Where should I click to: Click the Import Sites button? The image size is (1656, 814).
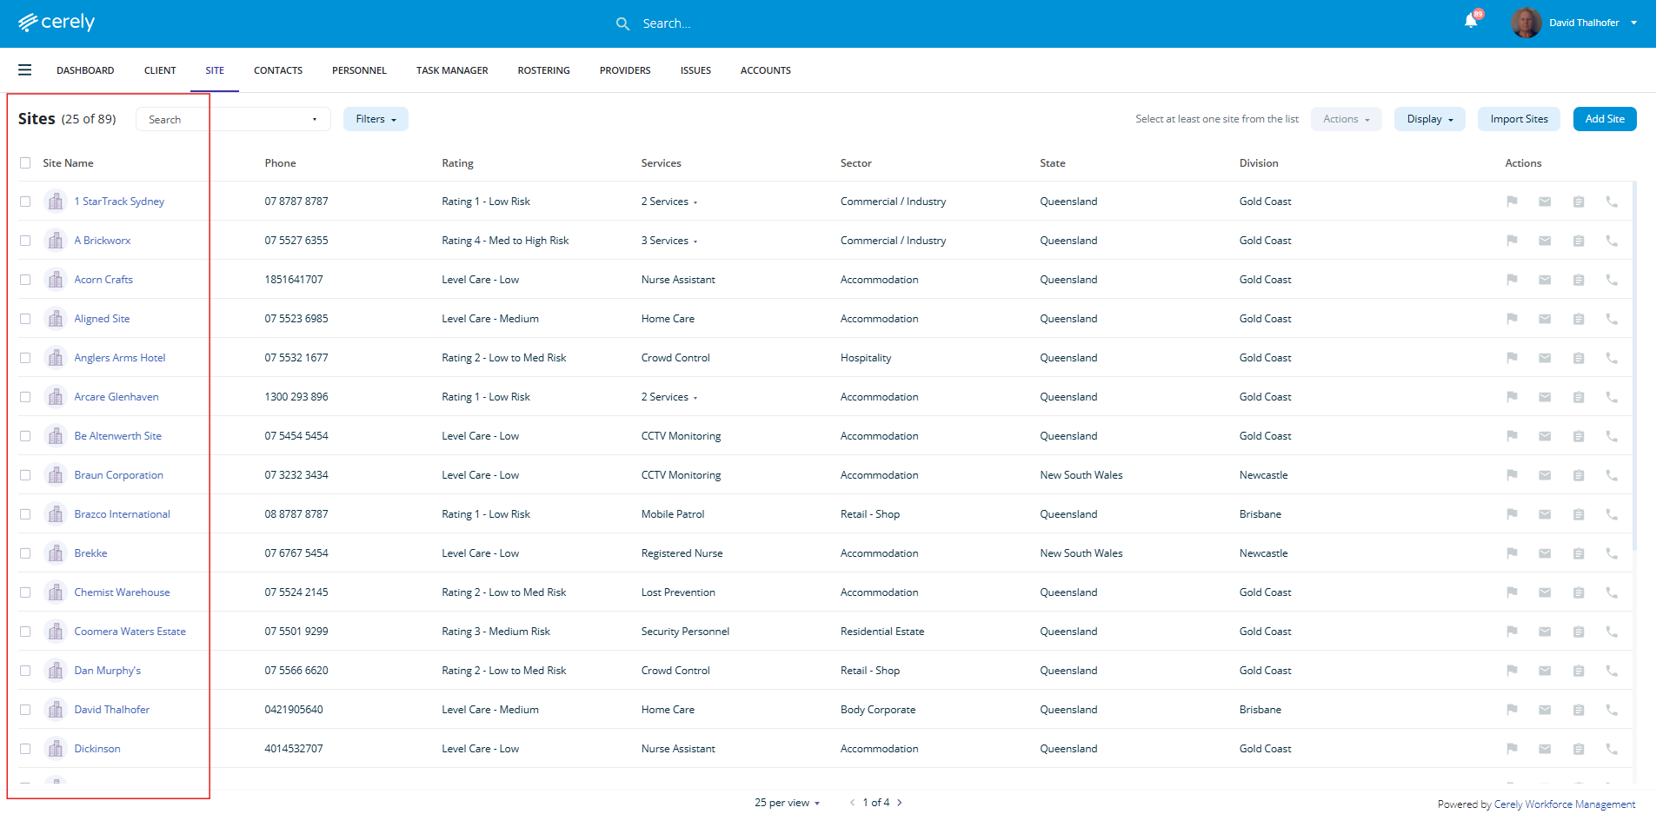pos(1520,119)
